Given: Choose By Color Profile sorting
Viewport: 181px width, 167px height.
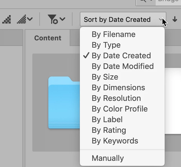Looking at the screenshot, I should (119, 109).
